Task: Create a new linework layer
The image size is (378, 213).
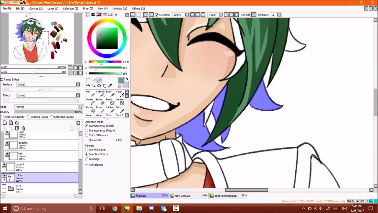Action: coord(11,123)
